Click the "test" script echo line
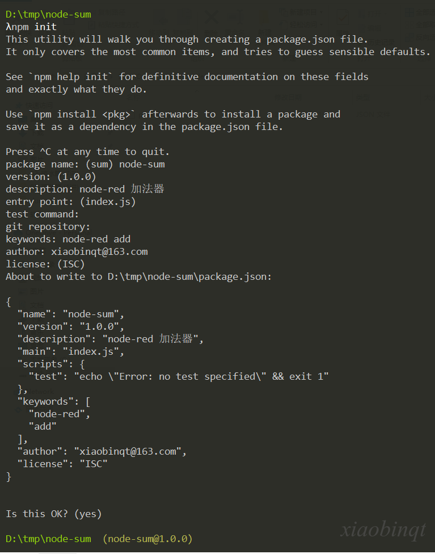This screenshot has height=554, width=435. (x=179, y=377)
